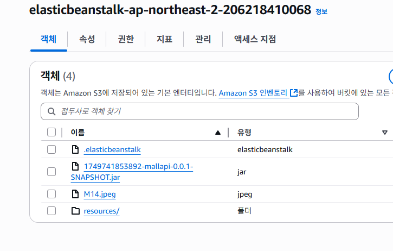Click the 정보 link beside bucket name
This screenshot has width=393, height=251.
pos(321,11)
